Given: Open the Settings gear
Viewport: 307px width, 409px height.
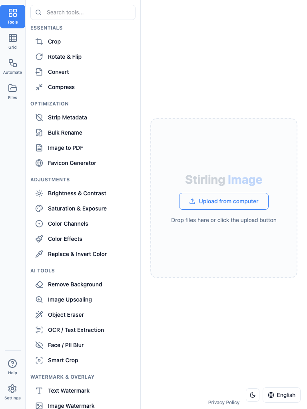Looking at the screenshot, I should (x=12, y=392).
